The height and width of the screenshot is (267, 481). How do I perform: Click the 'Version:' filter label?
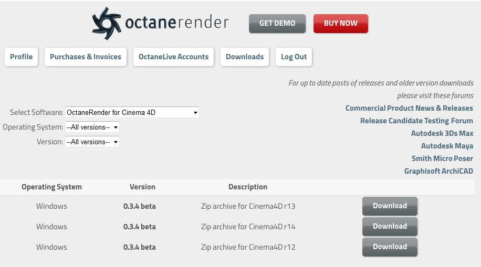[x=50, y=142]
